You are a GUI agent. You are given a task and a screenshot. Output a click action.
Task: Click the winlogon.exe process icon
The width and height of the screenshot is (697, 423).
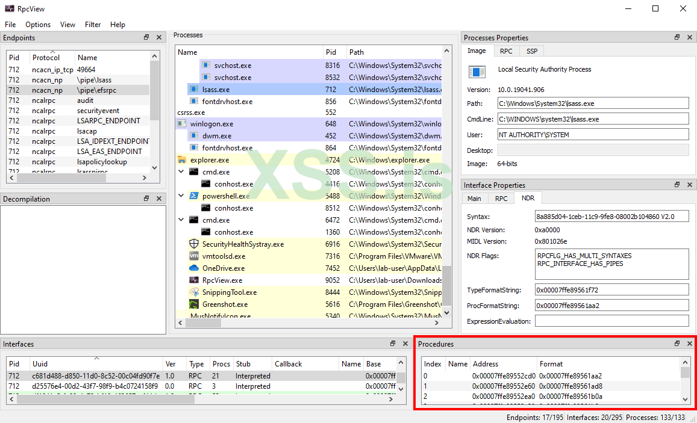click(x=182, y=123)
